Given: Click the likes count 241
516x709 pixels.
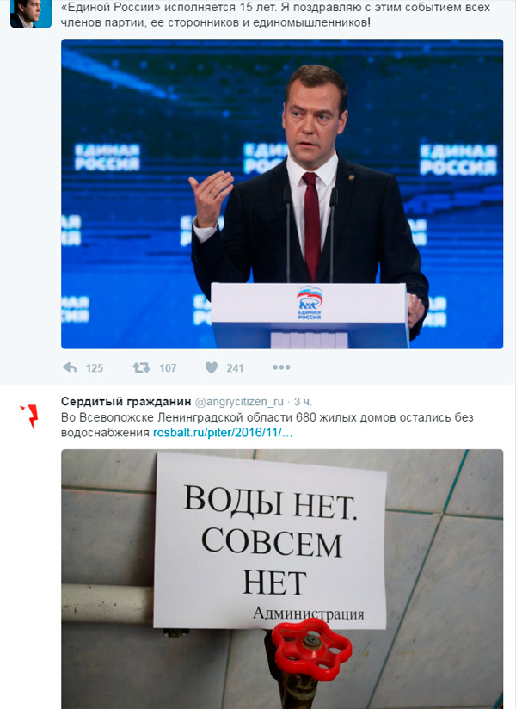Looking at the screenshot, I should 235,368.
